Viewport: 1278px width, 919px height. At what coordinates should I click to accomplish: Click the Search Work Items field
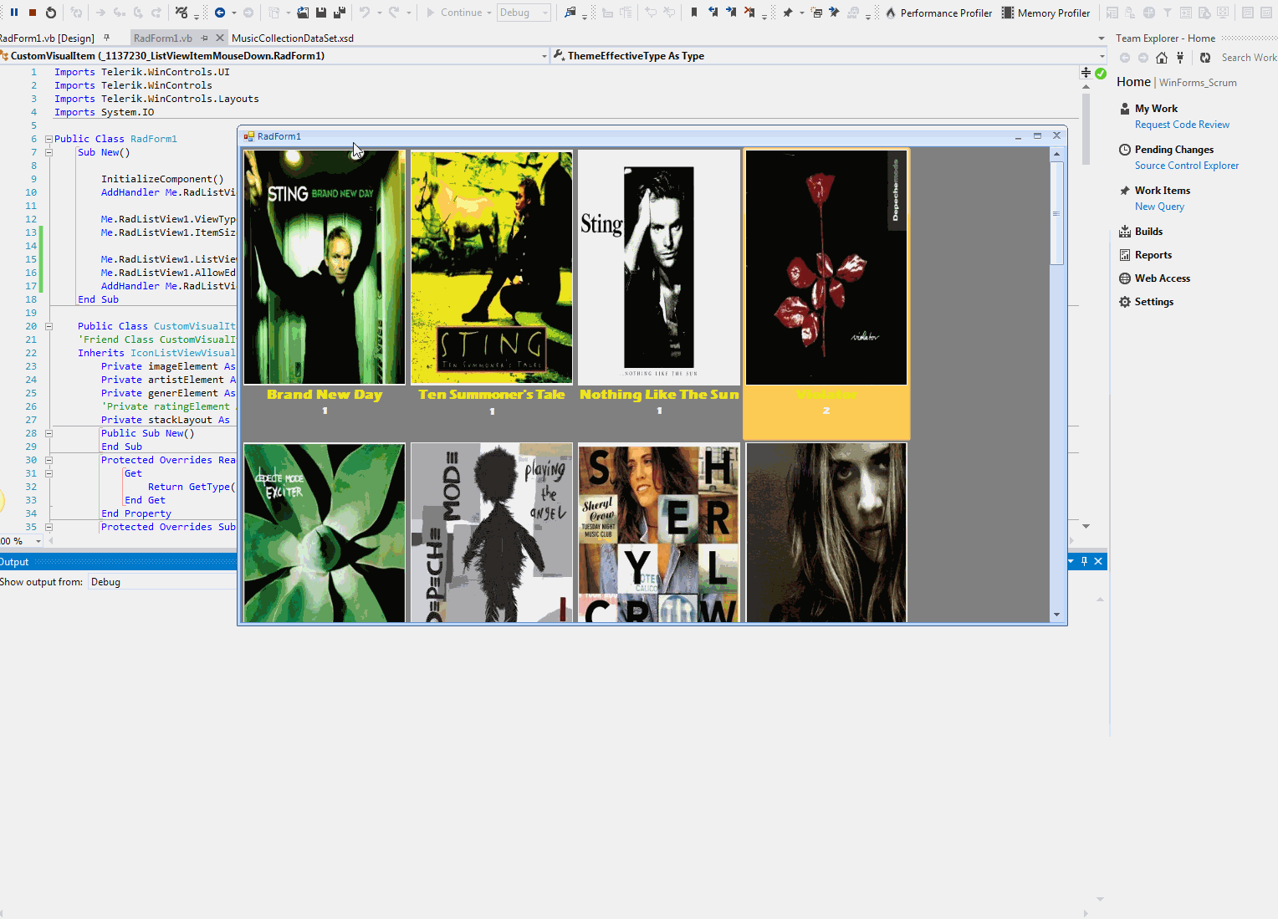[1249, 58]
